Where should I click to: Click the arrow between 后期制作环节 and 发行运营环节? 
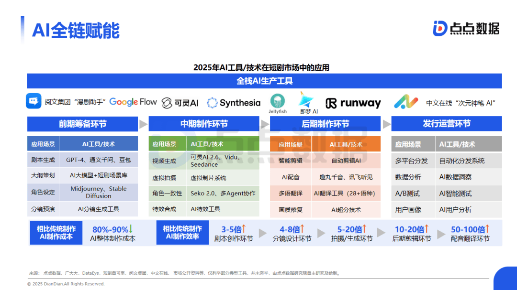[386, 124]
